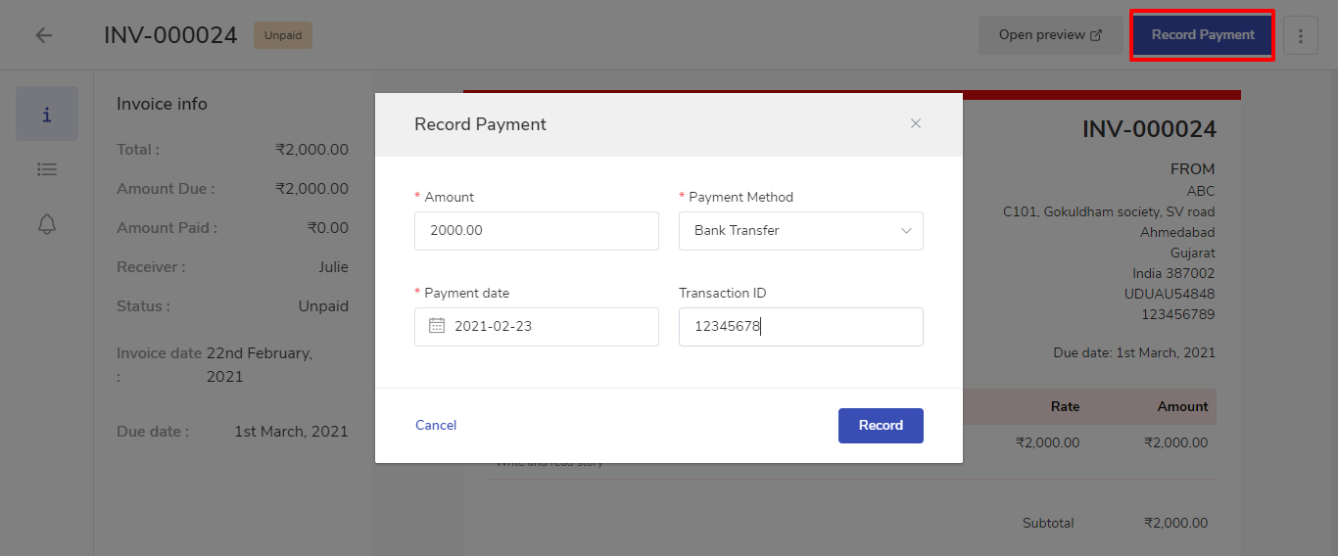1338x556 pixels.
Task: Open the Payment date picker field
Action: coord(549,327)
